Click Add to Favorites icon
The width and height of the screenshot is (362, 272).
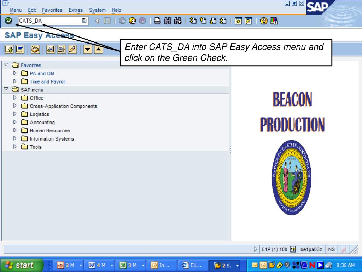[51, 49]
